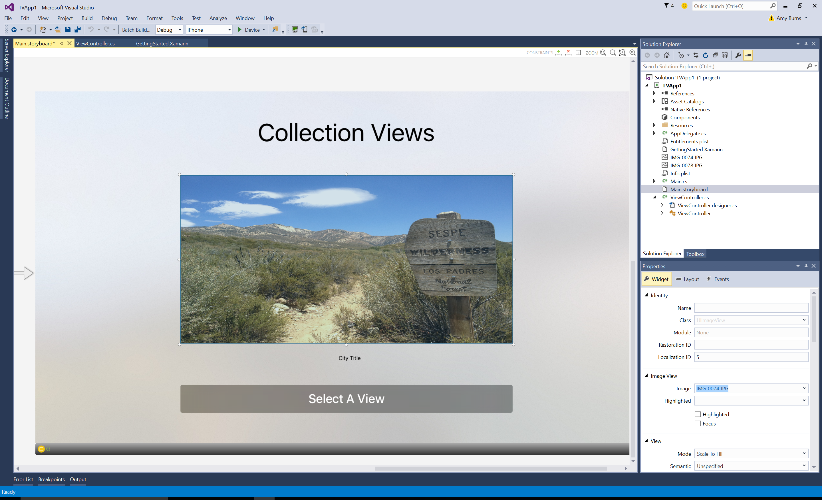This screenshot has width=822, height=500.
Task: Remove constraints in the storyboard designer
Action: 568,53
